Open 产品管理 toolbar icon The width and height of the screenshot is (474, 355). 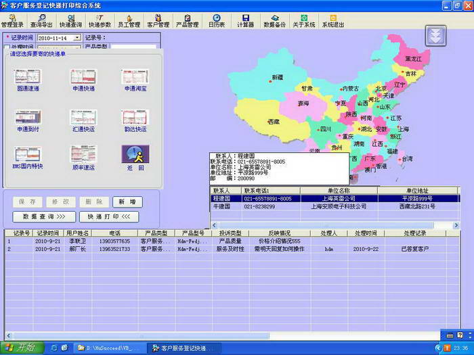tap(187, 21)
